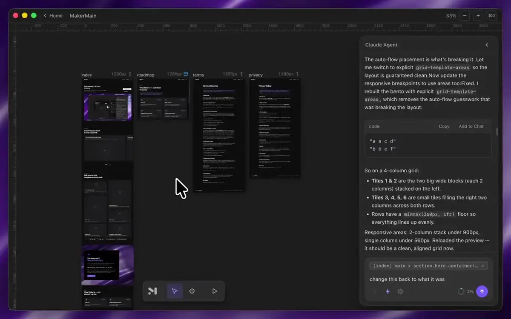The width and height of the screenshot is (511, 319).
Task: Open the roadmap page canvas thumbnail
Action: (163, 99)
